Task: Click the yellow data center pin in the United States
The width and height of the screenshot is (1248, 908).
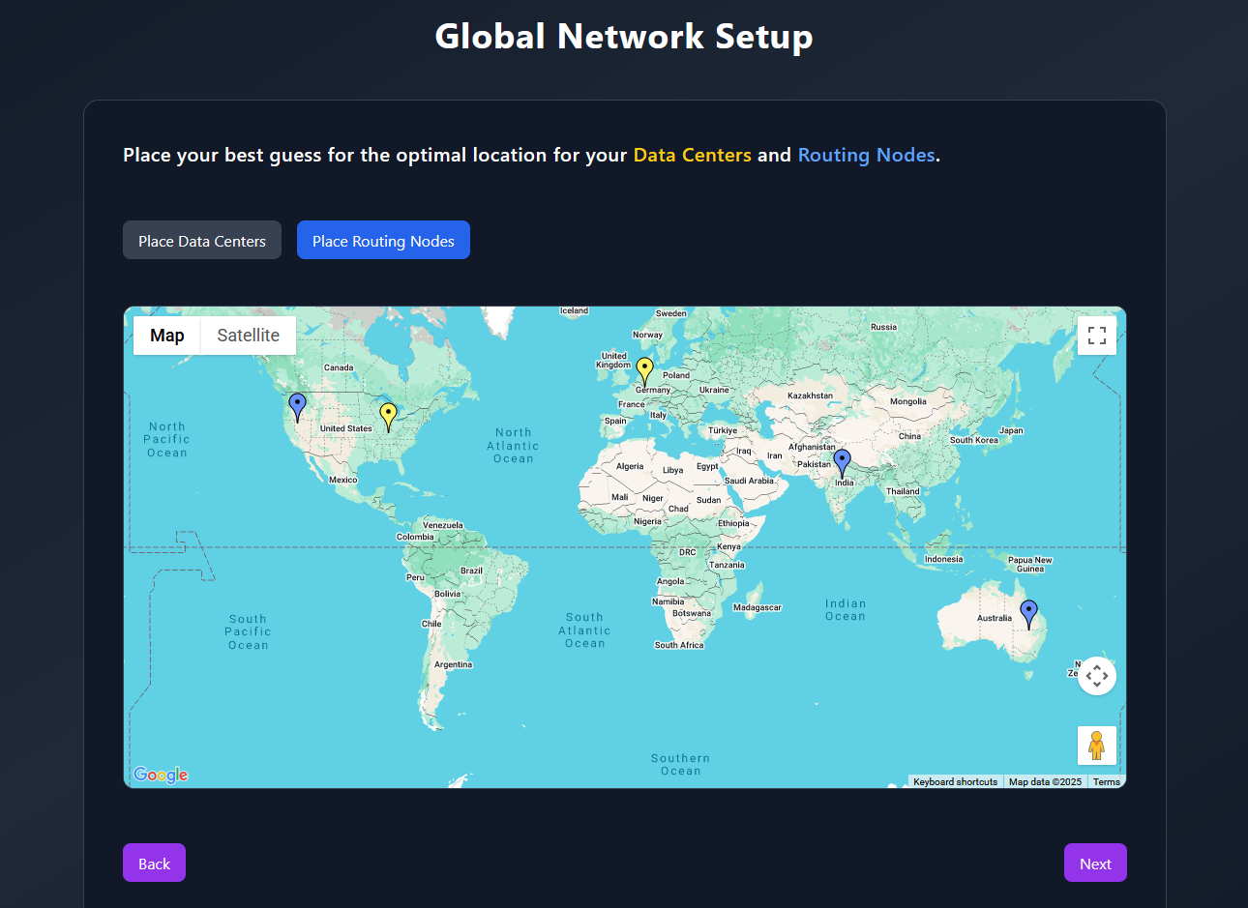Action: 388,417
